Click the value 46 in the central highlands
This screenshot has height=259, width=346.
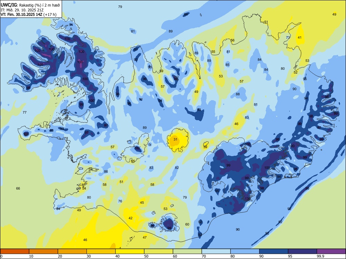click(236, 124)
